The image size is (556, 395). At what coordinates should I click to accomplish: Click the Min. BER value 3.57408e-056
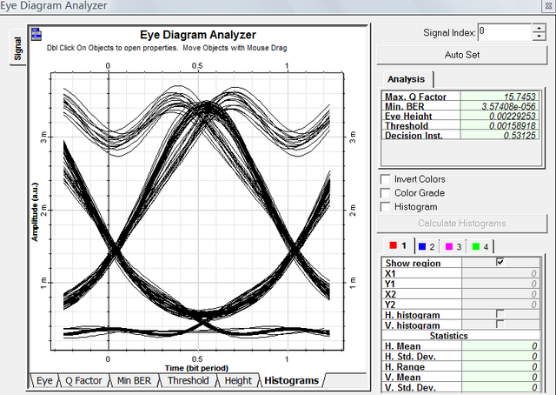[500, 106]
